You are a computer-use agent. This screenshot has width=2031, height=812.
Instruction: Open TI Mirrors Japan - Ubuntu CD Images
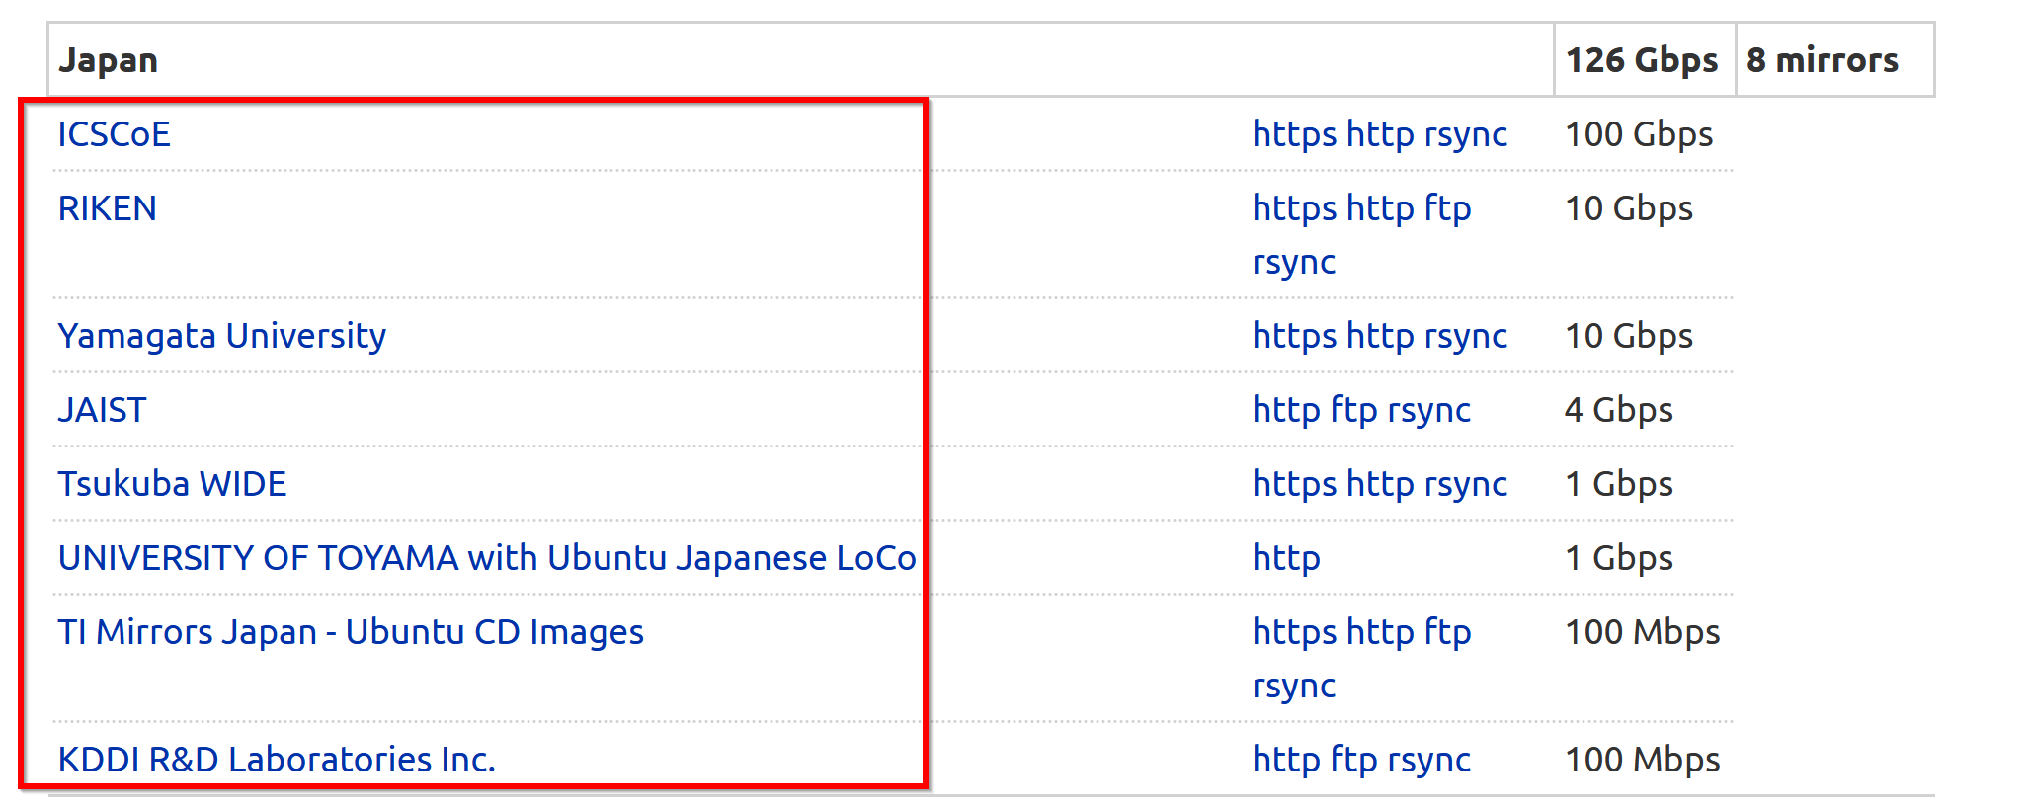[x=351, y=632]
